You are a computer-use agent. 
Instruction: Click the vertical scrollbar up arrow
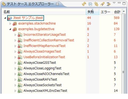[124, 11]
